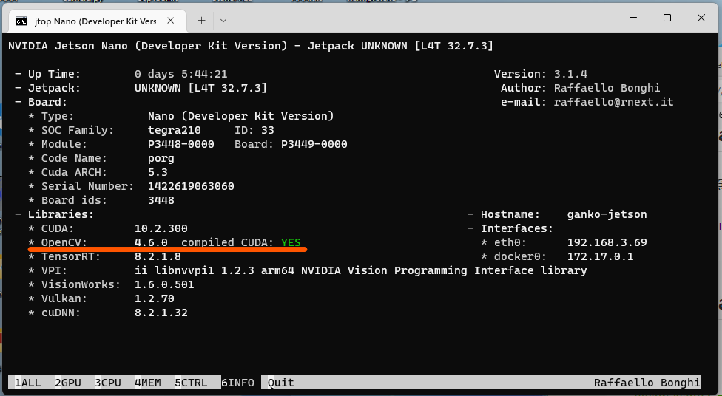Click the cuDNN version 8.2.1.32
The width and height of the screenshot is (722, 396).
(161, 313)
